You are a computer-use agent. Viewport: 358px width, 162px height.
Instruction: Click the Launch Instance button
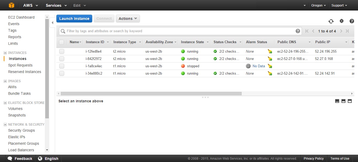tap(74, 19)
